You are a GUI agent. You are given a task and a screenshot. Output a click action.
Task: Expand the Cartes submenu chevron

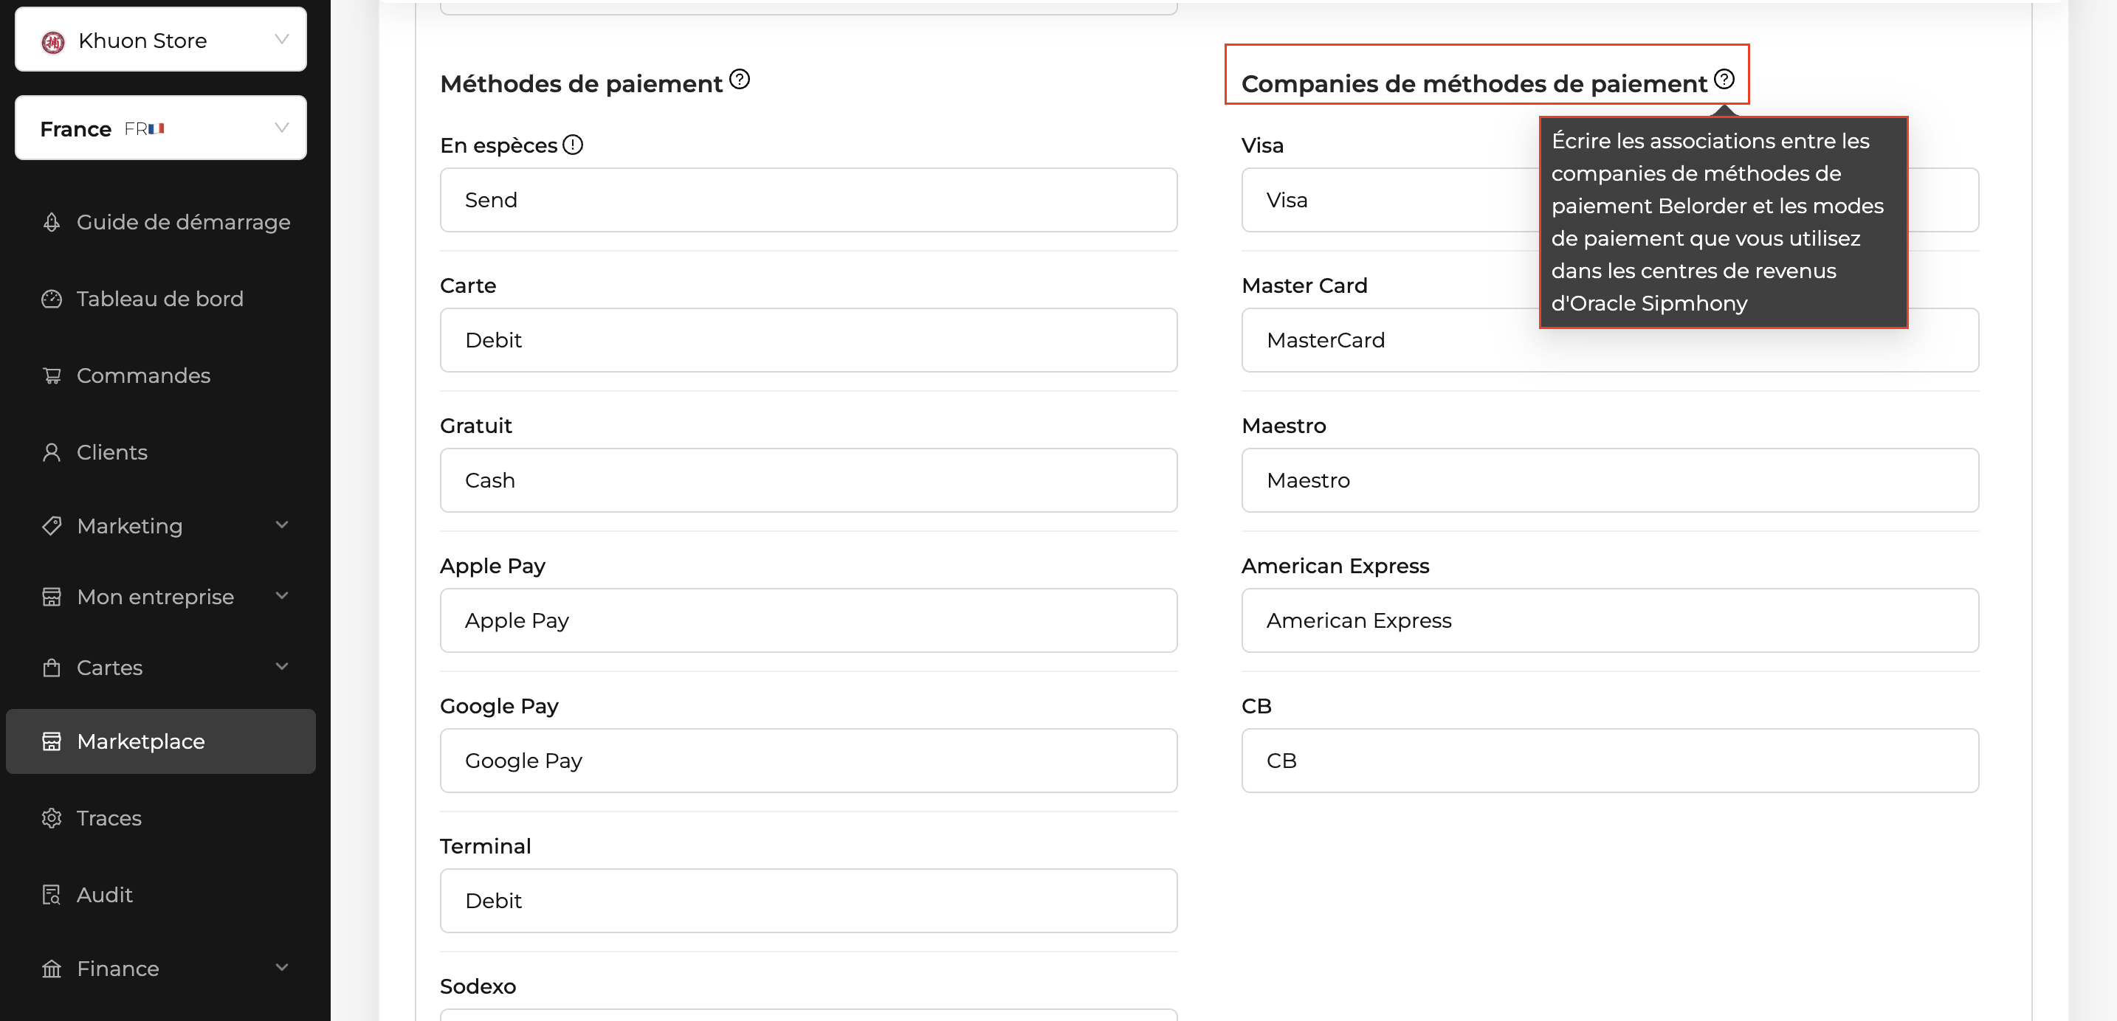coord(282,666)
